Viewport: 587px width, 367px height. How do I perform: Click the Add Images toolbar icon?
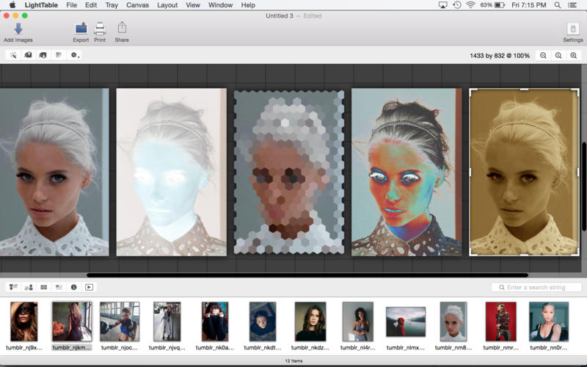18,29
